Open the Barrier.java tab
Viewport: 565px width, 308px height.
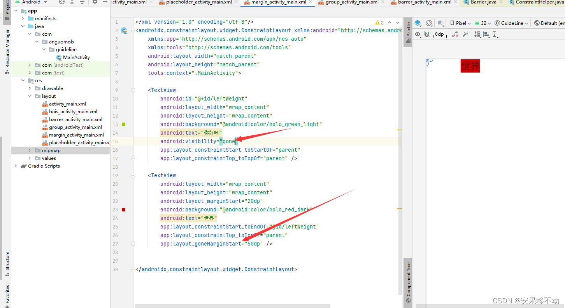click(483, 3)
